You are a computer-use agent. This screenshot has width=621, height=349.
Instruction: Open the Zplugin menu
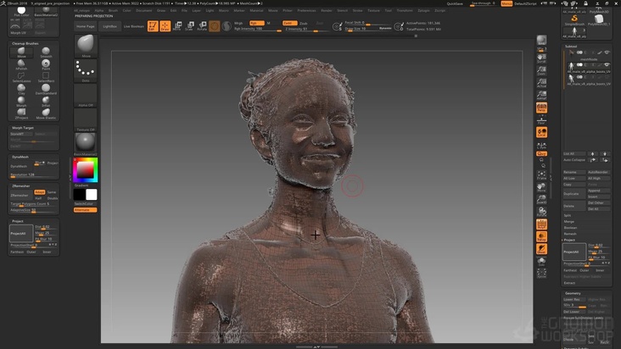(x=423, y=11)
